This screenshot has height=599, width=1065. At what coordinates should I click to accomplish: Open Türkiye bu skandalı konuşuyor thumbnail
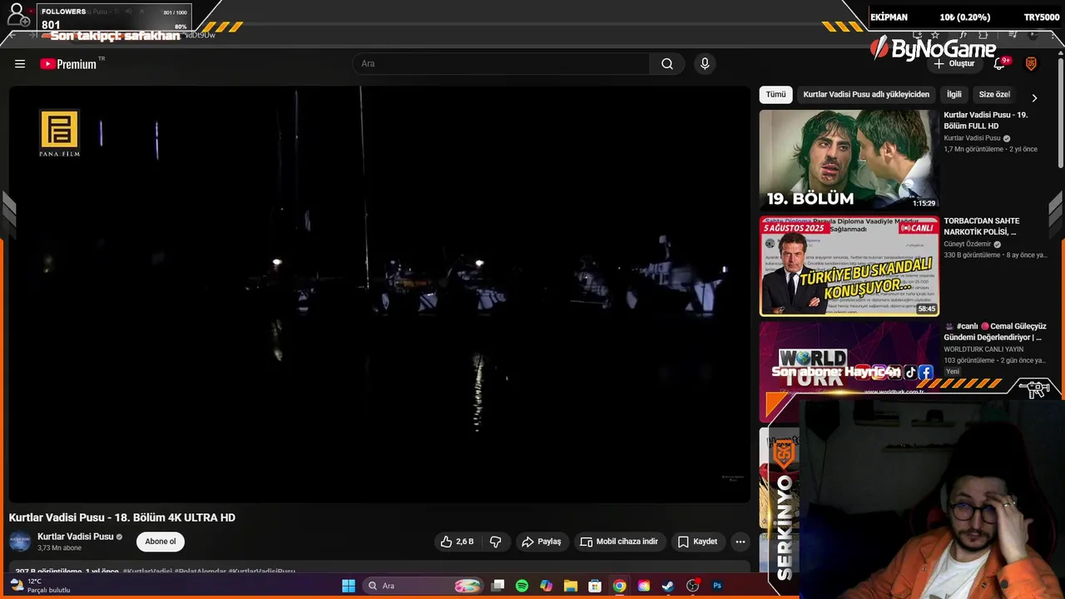(x=849, y=266)
